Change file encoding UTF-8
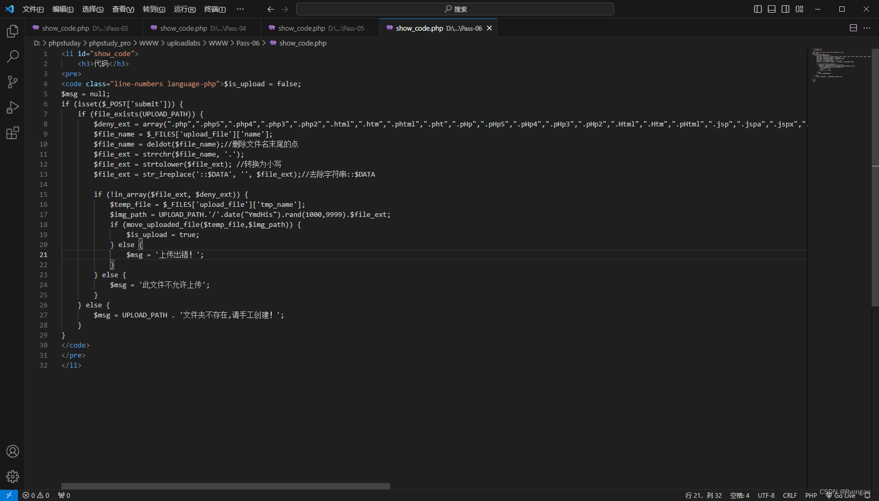 [x=766, y=495]
